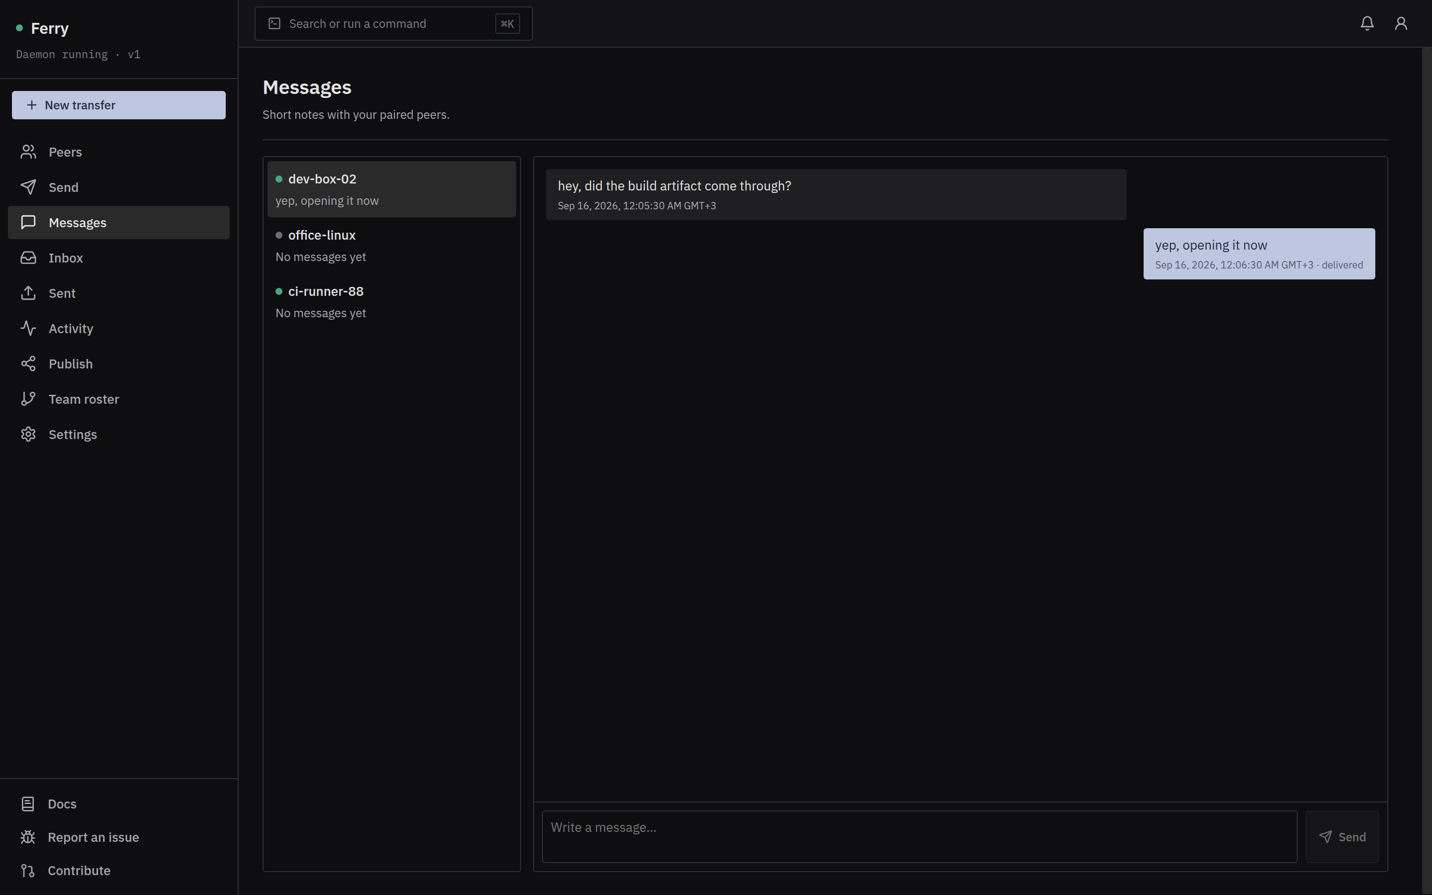Click the Inbox tray icon
This screenshot has width=1432, height=895.
(x=28, y=258)
